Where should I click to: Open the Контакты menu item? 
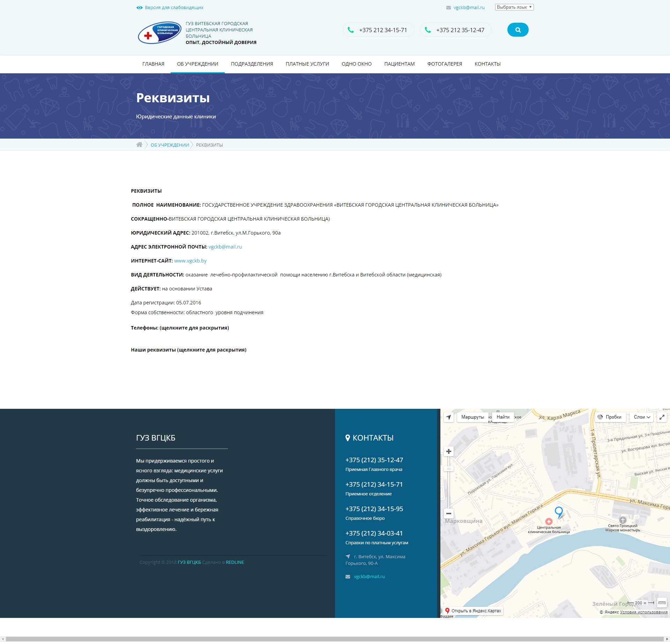point(487,64)
